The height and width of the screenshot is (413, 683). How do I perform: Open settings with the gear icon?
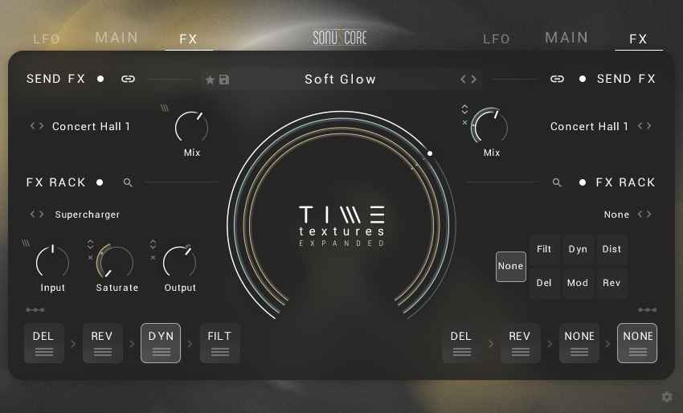pyautogui.click(x=666, y=397)
